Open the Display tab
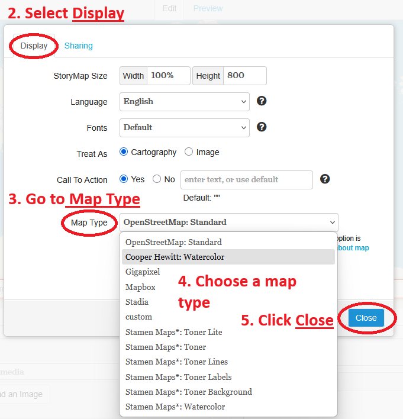Viewport: 403px width, 419px height. click(x=34, y=46)
